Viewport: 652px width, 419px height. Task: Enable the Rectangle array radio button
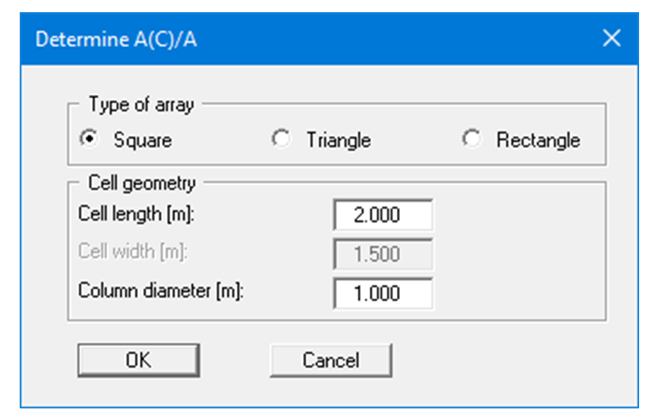(x=471, y=140)
